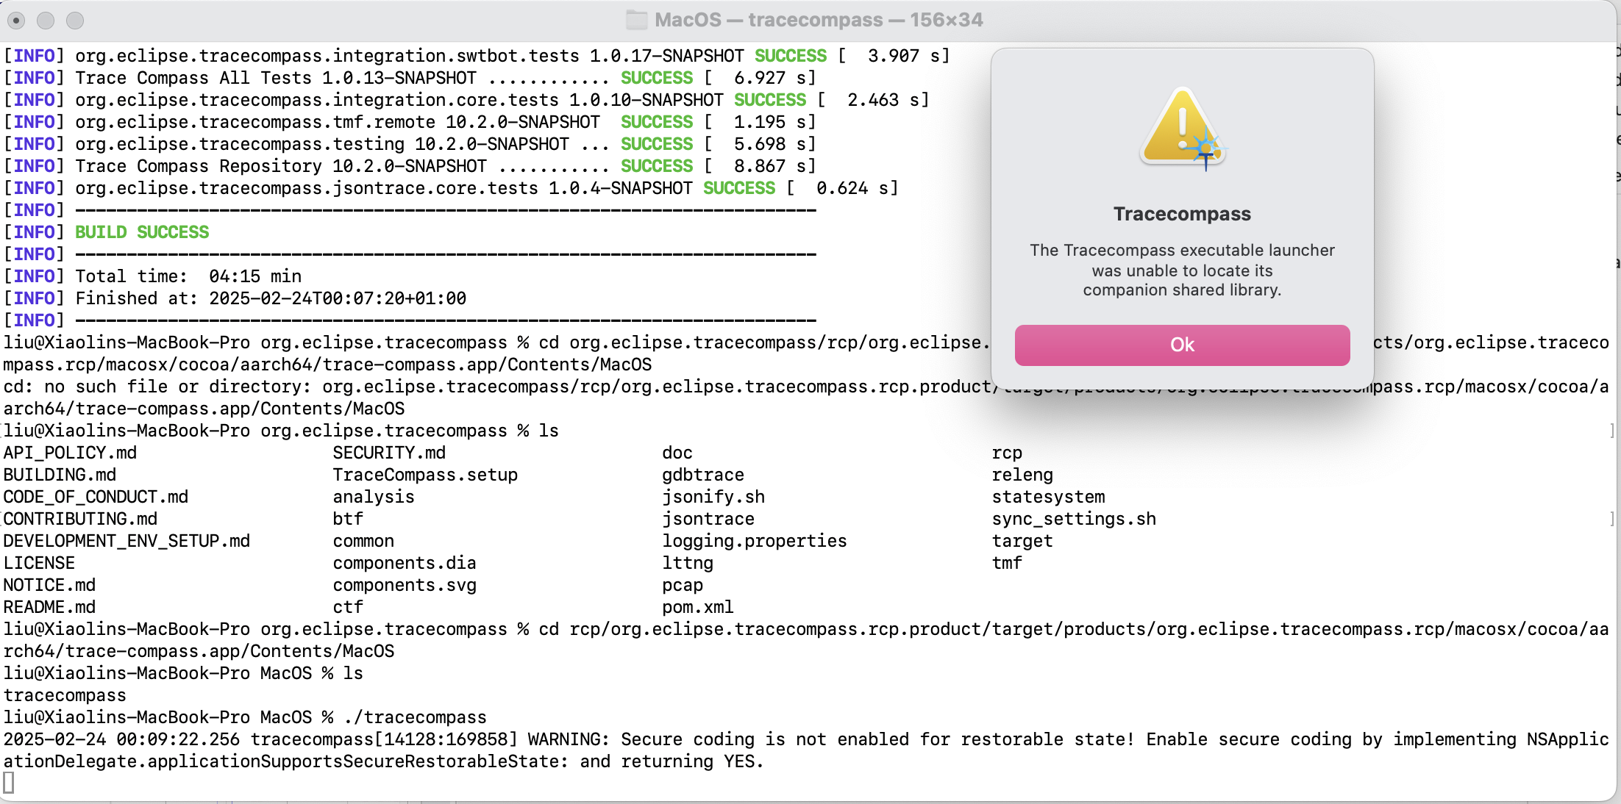Click the tracecompass.testing 10.2.0-SNAPSHOT line
The image size is (1621, 804).
click(410, 144)
